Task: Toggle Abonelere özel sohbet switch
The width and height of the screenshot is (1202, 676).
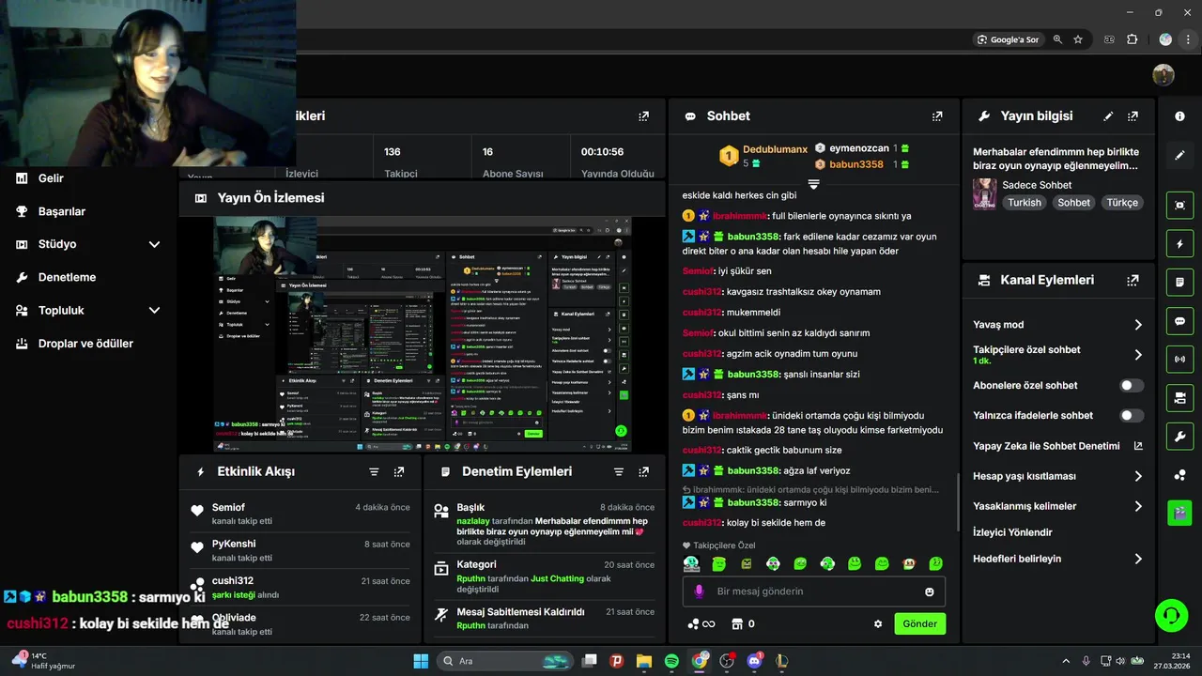Action: pos(1132,385)
